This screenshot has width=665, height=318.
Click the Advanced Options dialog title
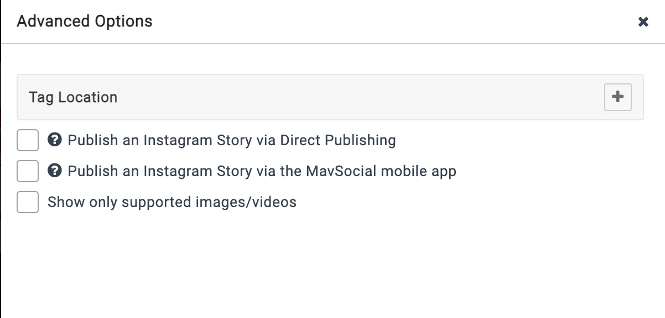coord(85,22)
